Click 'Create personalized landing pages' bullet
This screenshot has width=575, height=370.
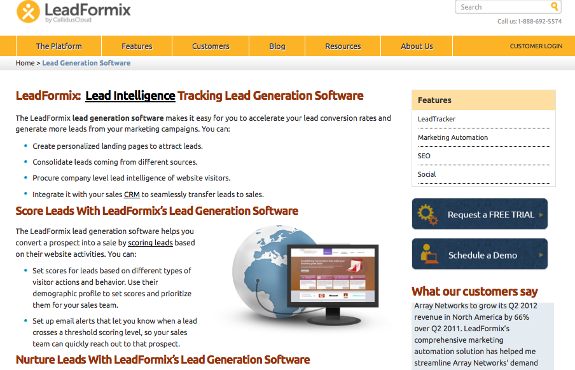pos(118,146)
